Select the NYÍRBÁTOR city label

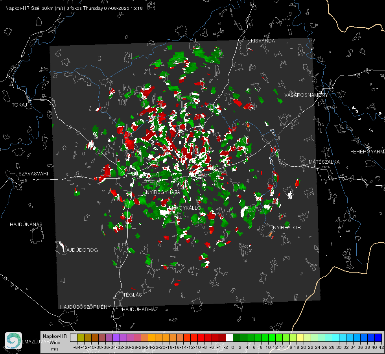(x=287, y=228)
